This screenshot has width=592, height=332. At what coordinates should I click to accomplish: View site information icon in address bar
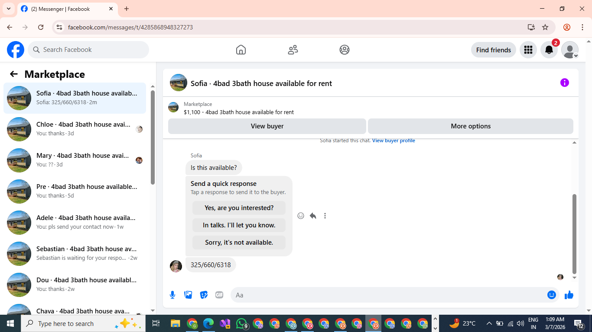(59, 27)
